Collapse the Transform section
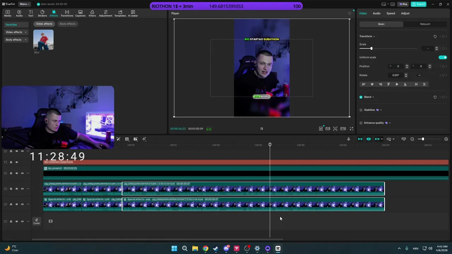452x254 pixels. tap(374, 36)
